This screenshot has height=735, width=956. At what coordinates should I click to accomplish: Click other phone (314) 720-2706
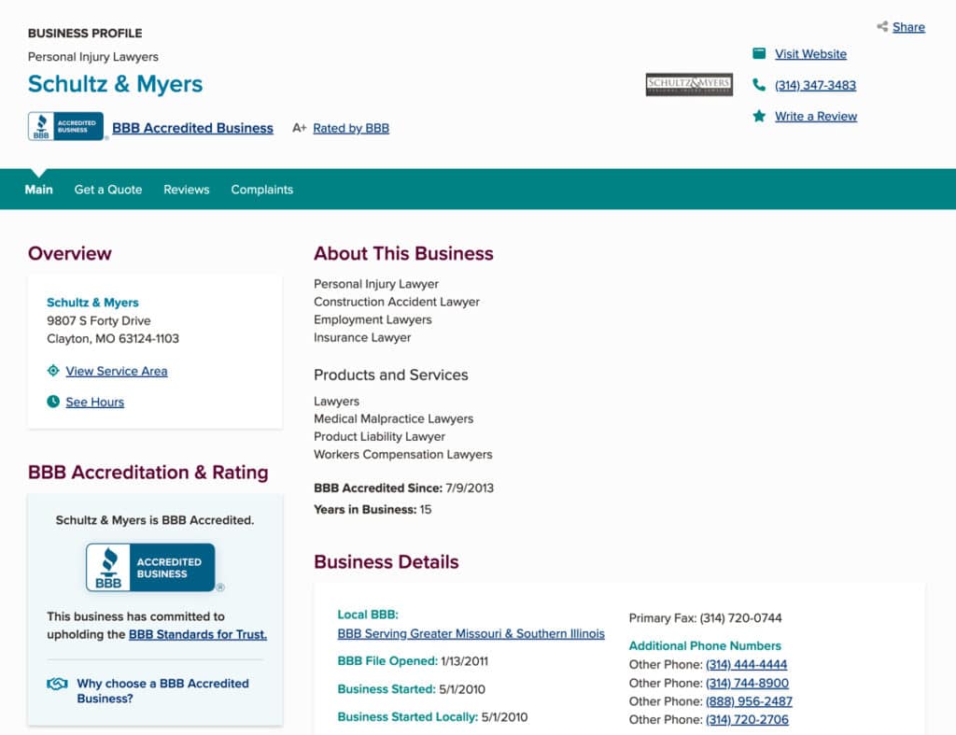click(x=747, y=719)
